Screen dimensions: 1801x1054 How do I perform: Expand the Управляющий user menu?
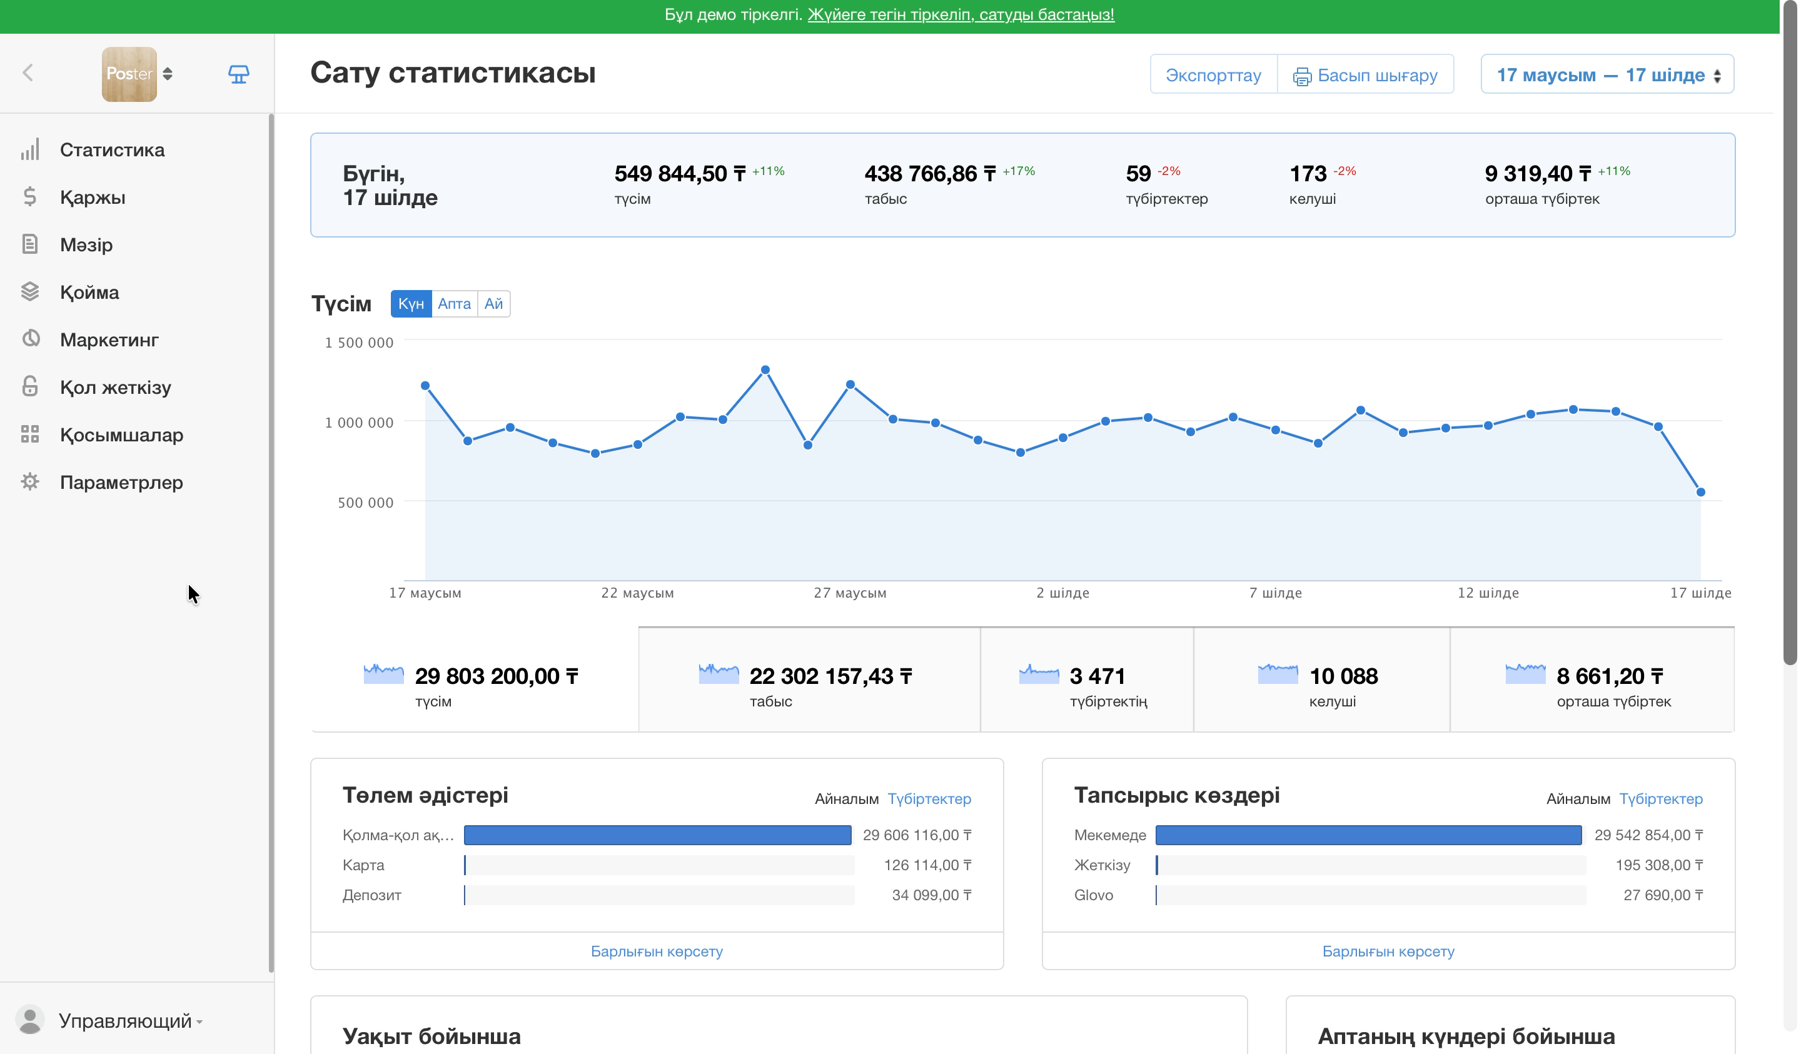tap(109, 1020)
